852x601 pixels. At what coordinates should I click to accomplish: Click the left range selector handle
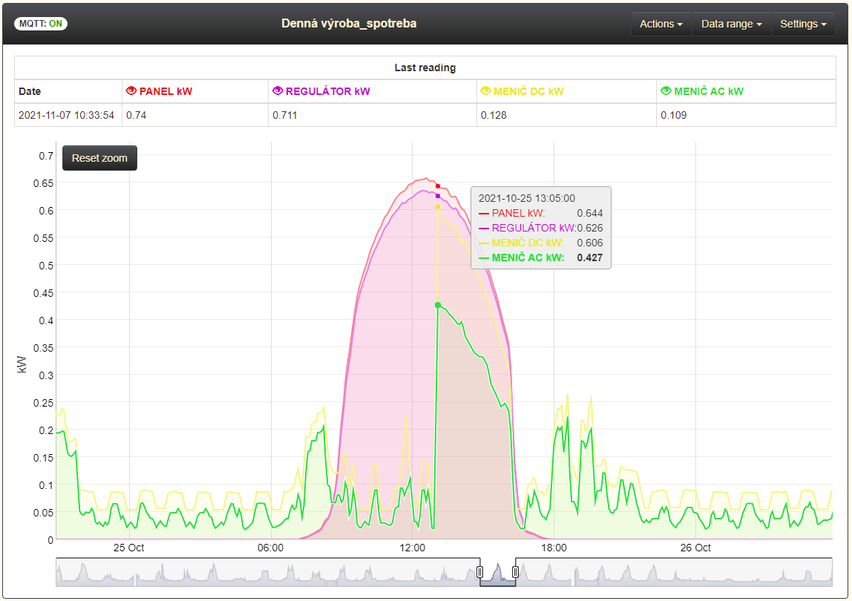point(479,571)
